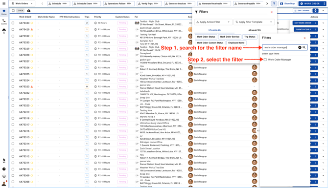328x188 pixels.
Task: Select the checkbox for work order 6475316
Action: [13, 131]
